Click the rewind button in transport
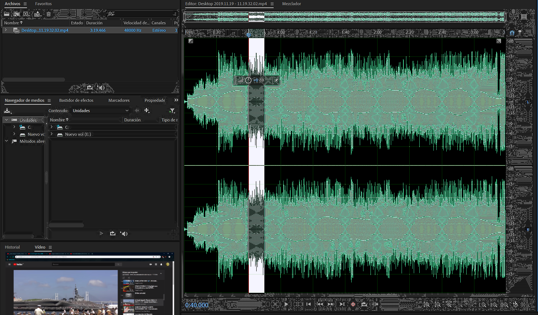538x315 pixels. coord(320,304)
